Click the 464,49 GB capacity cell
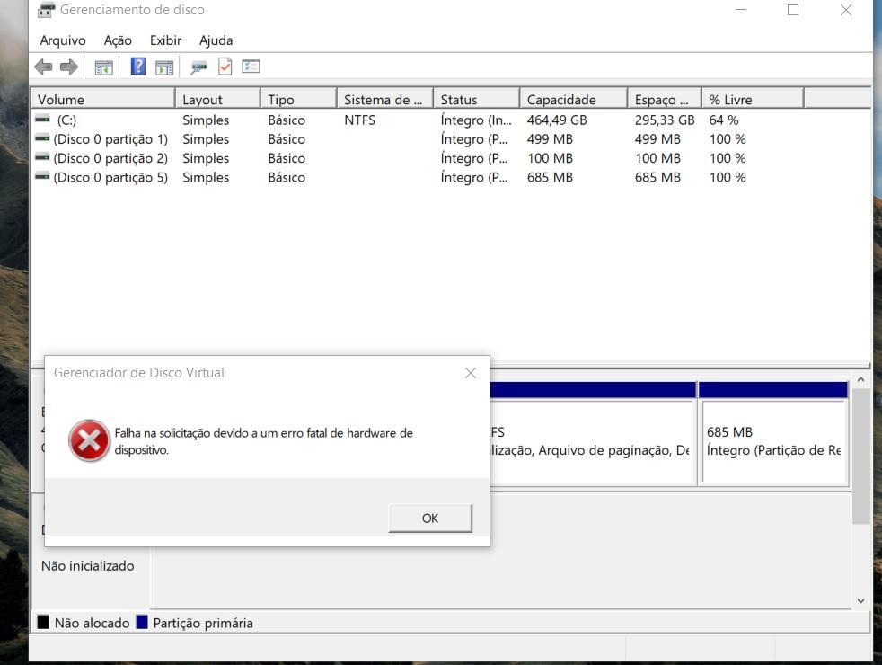 click(557, 120)
